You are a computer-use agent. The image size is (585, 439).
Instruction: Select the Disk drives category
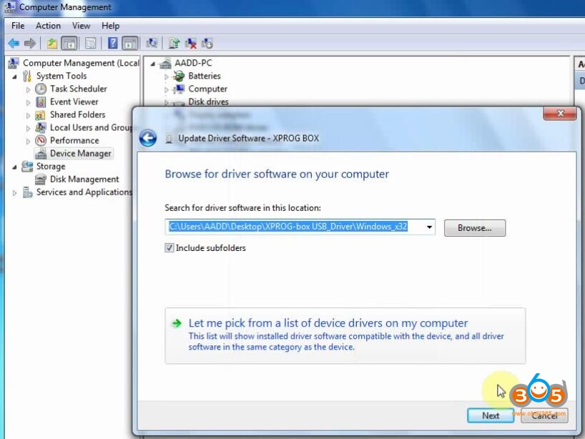click(208, 102)
